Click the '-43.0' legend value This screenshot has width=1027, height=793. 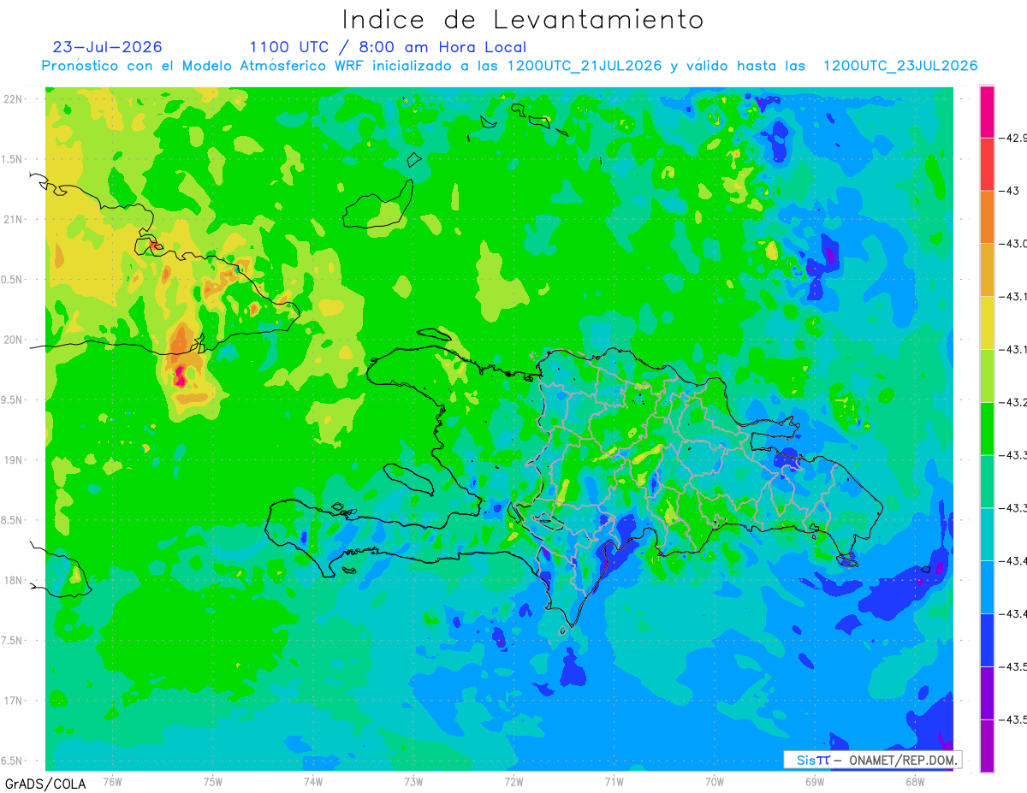point(1013,244)
